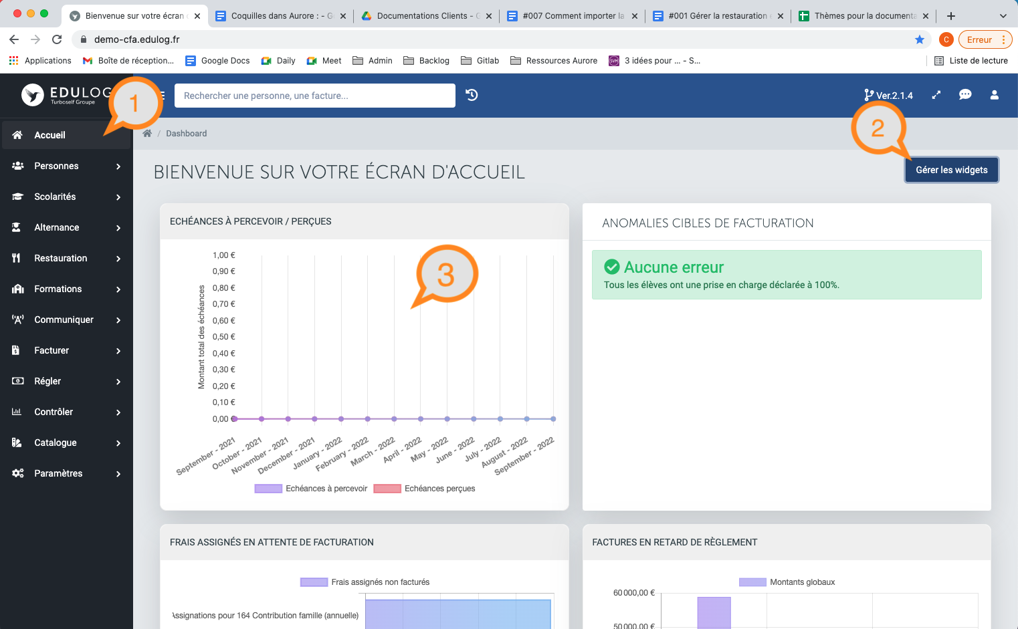
Task: Open the history clock icon beside search
Action: pos(472,95)
